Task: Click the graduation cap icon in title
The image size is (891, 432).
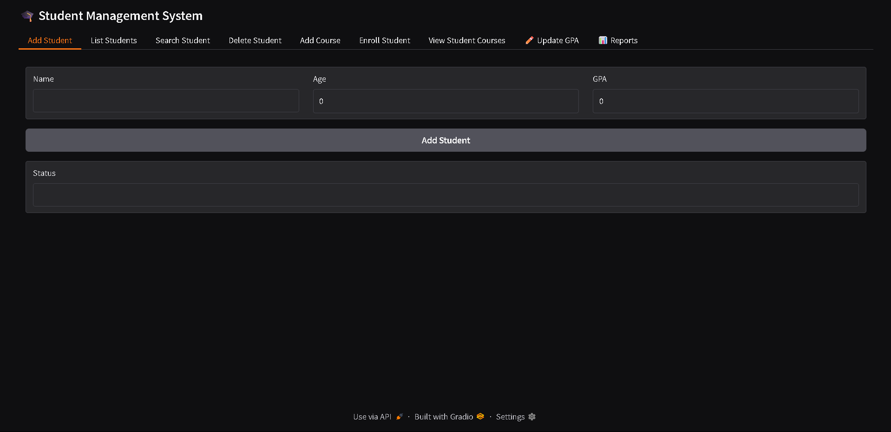Action: pyautogui.click(x=28, y=16)
